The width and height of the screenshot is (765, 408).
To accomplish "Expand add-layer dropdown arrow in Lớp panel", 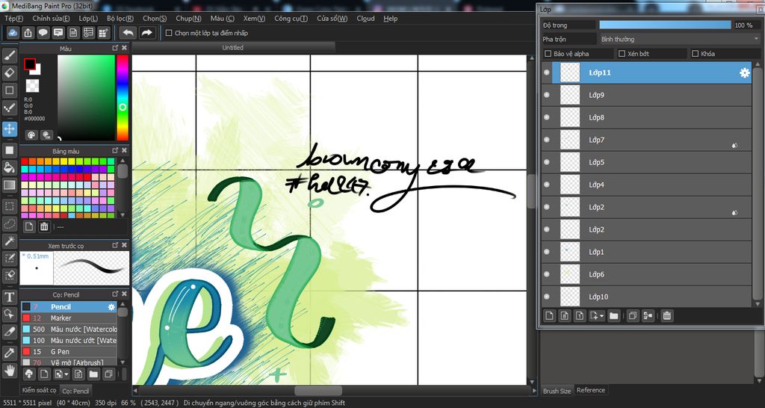I will point(601,316).
